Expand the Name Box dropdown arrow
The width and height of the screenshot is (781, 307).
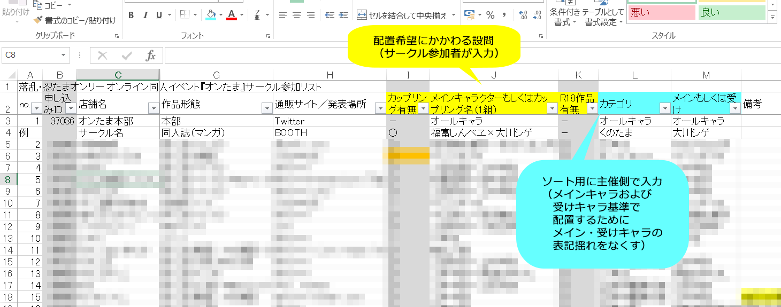click(x=64, y=55)
